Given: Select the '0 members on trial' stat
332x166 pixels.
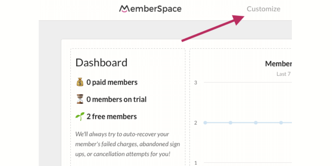Looking at the screenshot, I should pos(116,99).
